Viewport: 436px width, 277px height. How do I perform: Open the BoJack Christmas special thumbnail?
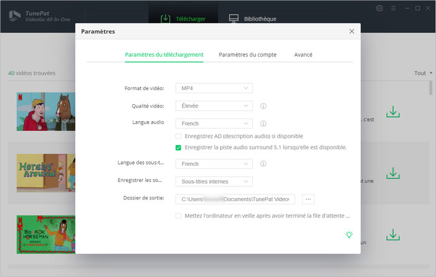46,235
